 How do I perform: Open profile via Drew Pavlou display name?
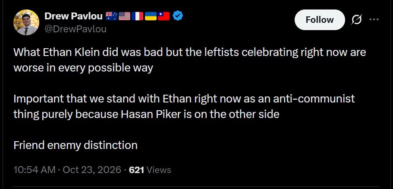(x=73, y=16)
